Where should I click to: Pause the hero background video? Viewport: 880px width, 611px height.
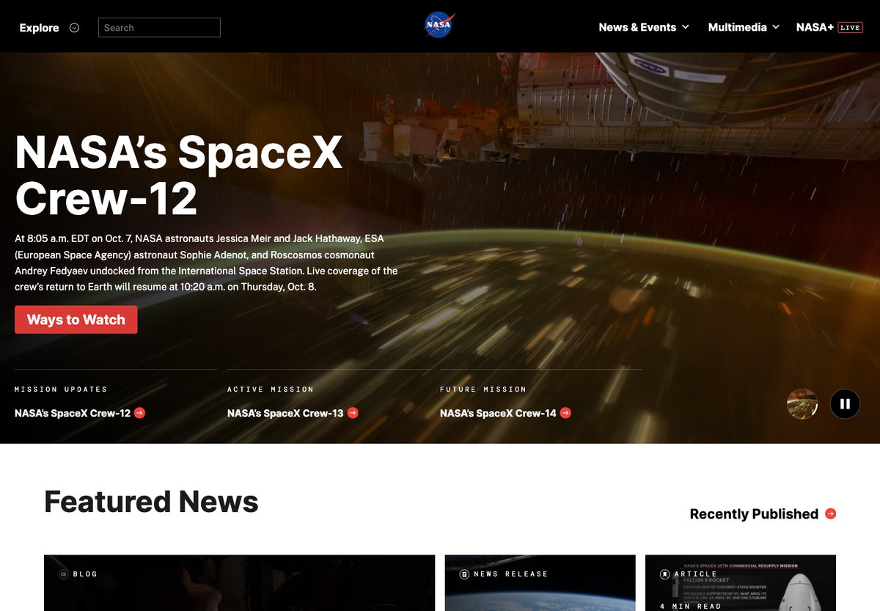coord(845,403)
